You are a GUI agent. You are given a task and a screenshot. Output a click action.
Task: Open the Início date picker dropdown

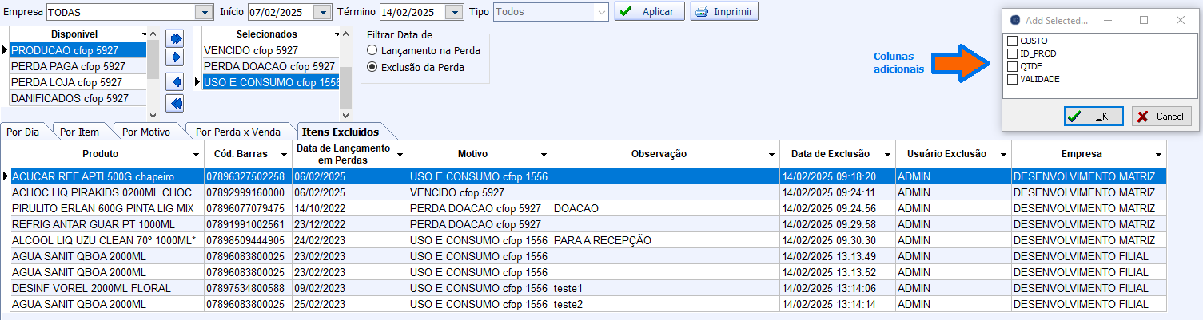coord(322,12)
